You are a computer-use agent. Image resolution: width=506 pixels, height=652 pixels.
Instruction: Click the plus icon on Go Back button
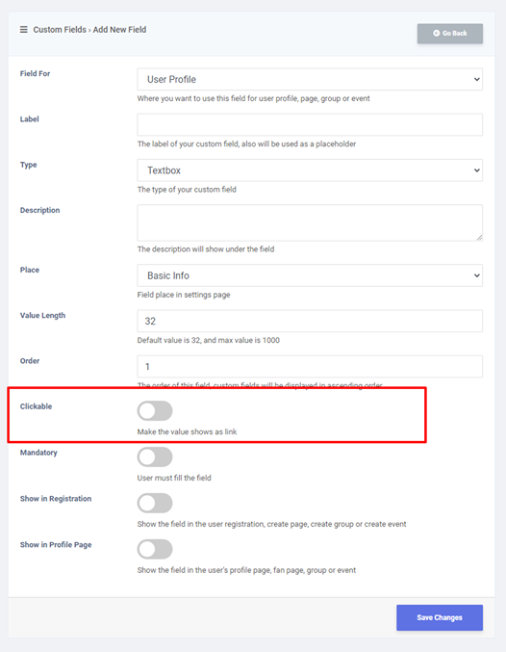point(436,33)
